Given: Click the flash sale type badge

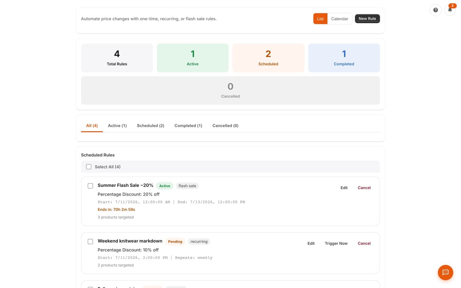Looking at the screenshot, I should pos(187,186).
